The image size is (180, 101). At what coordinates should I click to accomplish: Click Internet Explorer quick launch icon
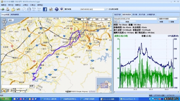point(26,99)
